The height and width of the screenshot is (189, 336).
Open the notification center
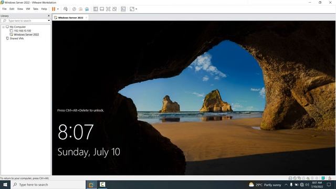[x=329, y=185]
